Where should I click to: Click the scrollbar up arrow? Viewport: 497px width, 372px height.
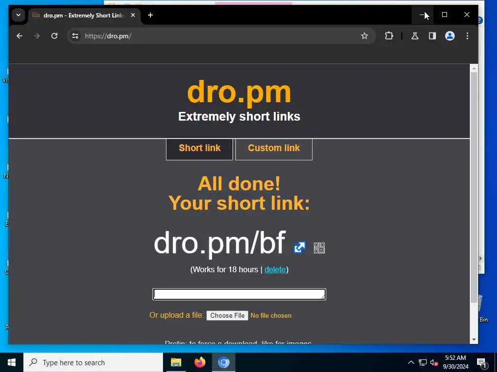(x=474, y=68)
